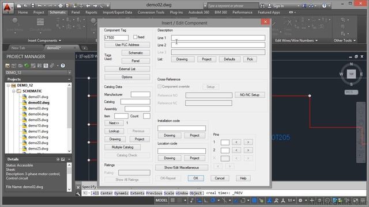Click the Workspace Switching gear icon in status bar

tap(300, 201)
